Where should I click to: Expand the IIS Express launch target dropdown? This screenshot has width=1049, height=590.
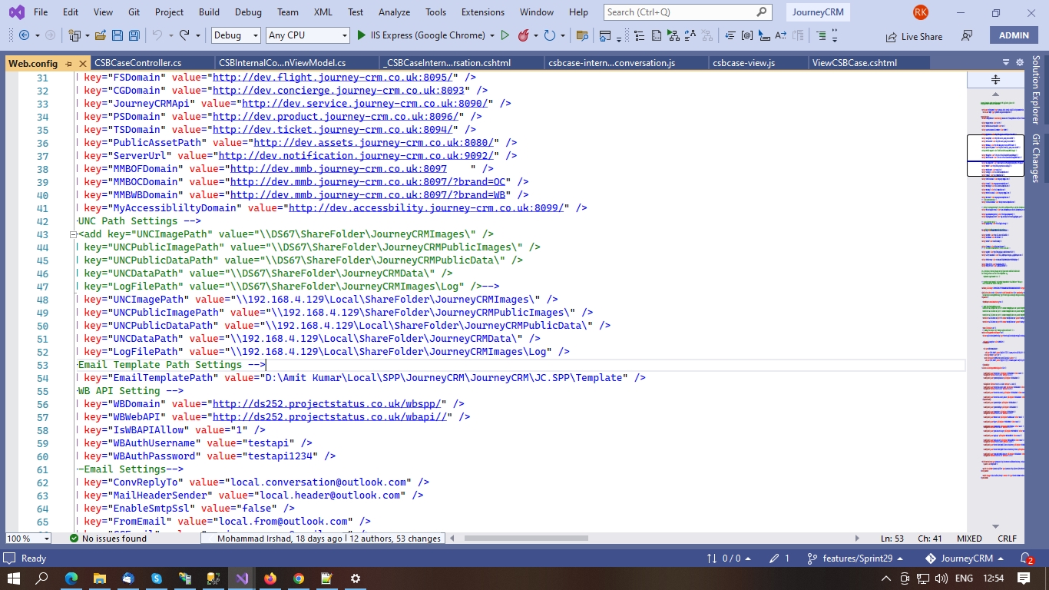tap(491, 35)
